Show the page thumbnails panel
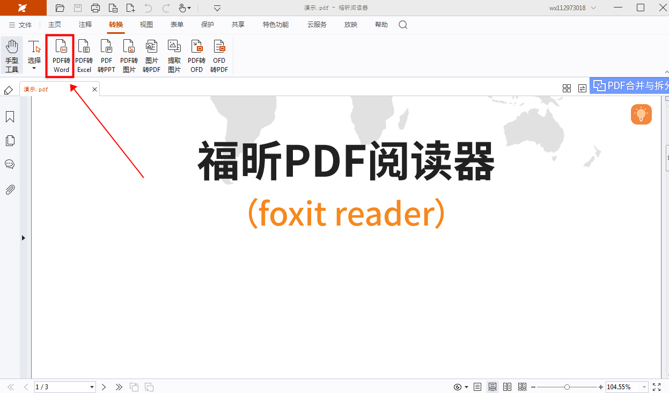Image resolution: width=669 pixels, height=393 pixels. click(10, 140)
